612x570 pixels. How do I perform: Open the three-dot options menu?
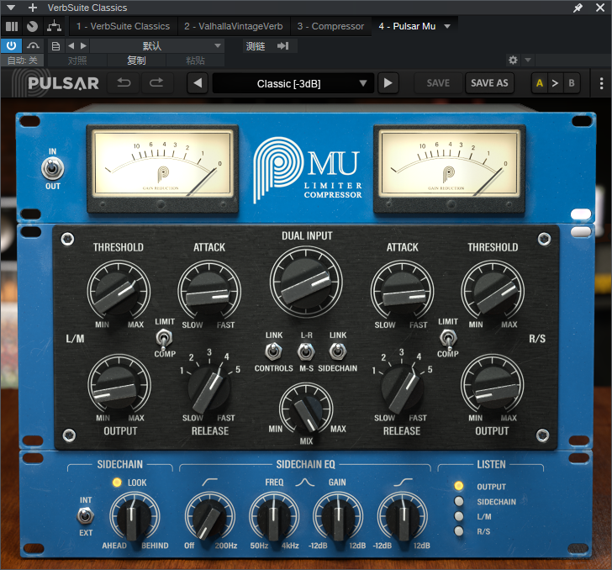[x=601, y=83]
